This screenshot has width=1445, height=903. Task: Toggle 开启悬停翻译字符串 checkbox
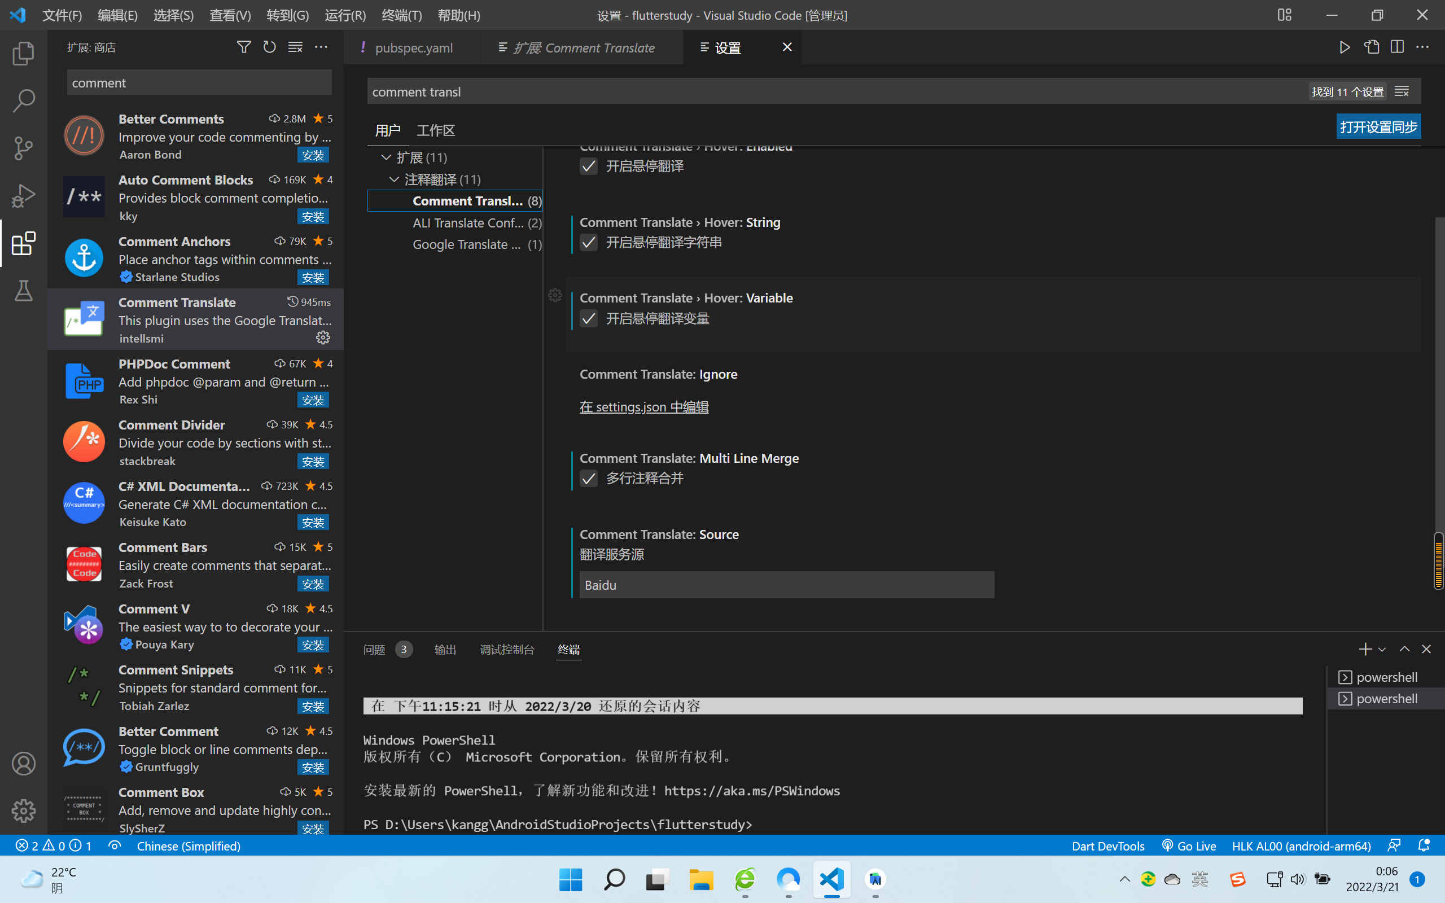point(589,243)
